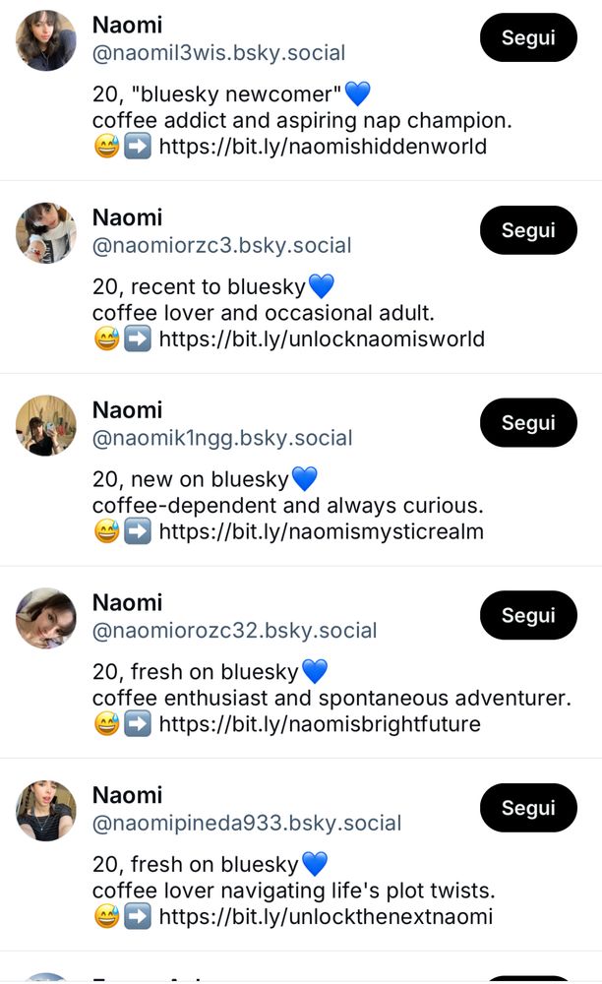Open bit.ly/unlockthenextnaomi link
The width and height of the screenshot is (602, 984).
pyautogui.click(x=326, y=917)
